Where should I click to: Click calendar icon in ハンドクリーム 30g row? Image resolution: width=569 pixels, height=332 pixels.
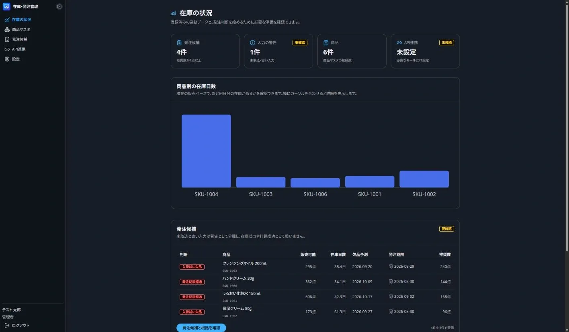tap(391, 282)
